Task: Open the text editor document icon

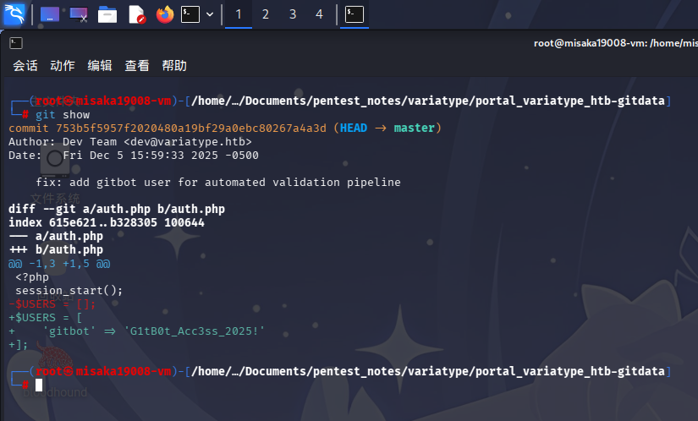Action: 137,14
